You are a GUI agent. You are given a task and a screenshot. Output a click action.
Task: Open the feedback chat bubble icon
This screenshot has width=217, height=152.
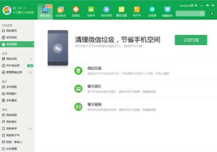(x=192, y=6)
